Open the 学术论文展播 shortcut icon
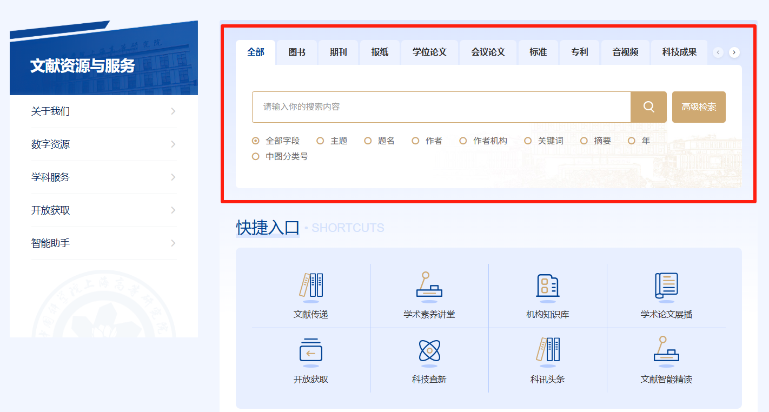 point(666,285)
